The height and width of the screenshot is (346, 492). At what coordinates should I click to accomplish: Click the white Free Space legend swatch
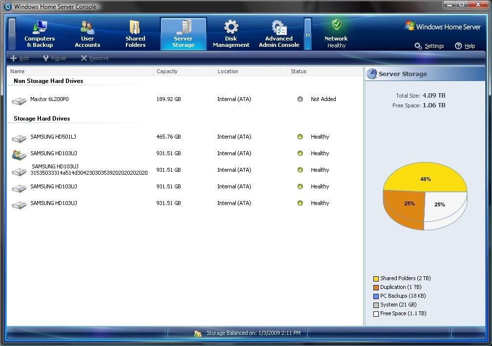376,314
